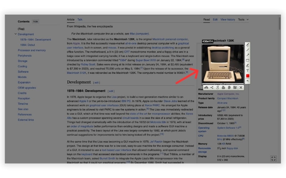Viewport: 286px width, 178px height.
Task: Select the Read tab
Action: (207, 20)
